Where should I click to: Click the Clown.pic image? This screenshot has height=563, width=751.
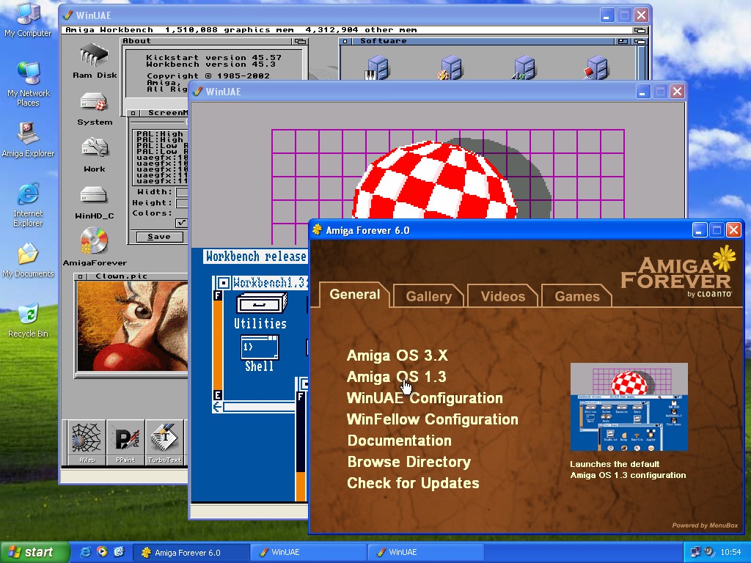(132, 326)
